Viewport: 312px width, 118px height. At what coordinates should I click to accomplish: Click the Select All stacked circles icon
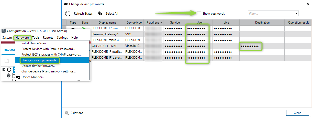[x=100, y=14]
